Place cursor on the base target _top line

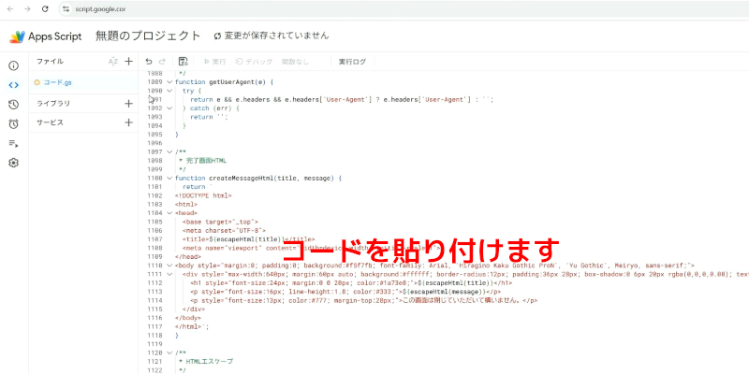220,222
